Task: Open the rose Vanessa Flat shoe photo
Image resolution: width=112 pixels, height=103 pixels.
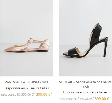Action: (27, 38)
